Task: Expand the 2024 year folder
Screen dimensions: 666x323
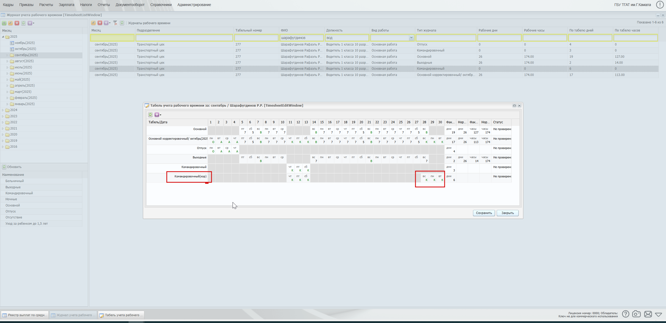Action: pyautogui.click(x=3, y=110)
